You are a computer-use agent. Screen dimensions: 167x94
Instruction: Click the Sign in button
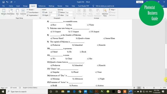[x=140, y=2]
